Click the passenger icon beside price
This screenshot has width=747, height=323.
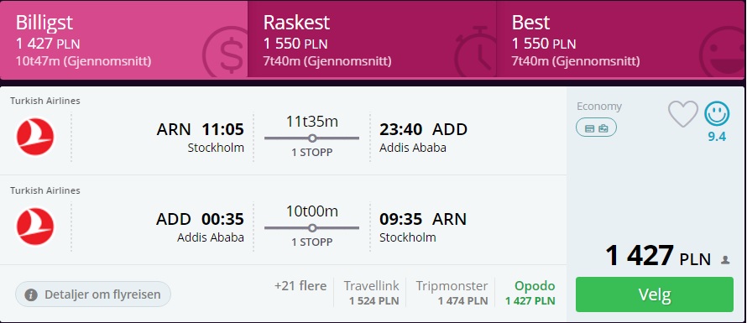click(x=725, y=260)
